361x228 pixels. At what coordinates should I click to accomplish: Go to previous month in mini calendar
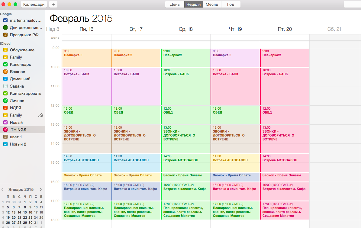tap(2, 190)
